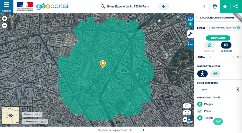Open the tools wrench tab
Screen dimensions: 242x133
[x=190, y=34]
